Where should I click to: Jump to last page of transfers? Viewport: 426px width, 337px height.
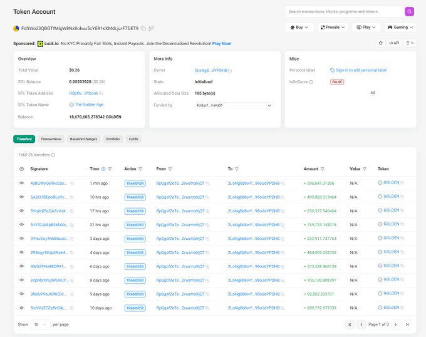point(407,324)
